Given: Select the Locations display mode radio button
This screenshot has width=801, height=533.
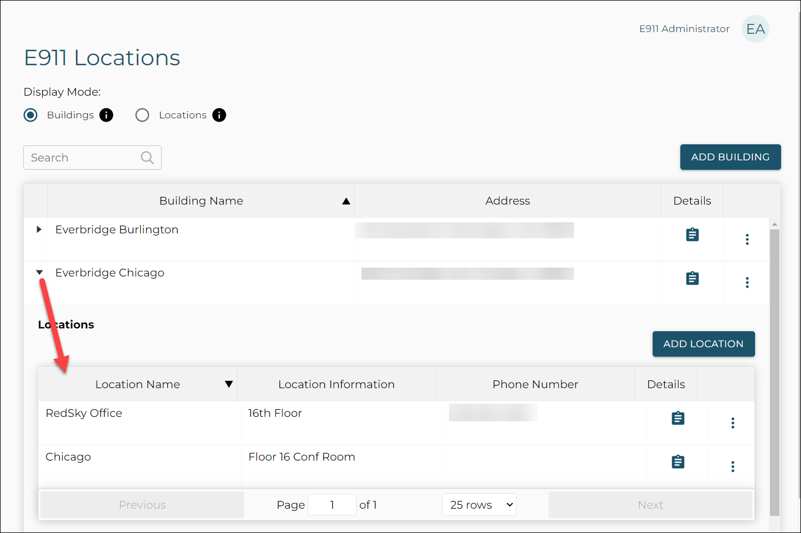Looking at the screenshot, I should click(142, 115).
